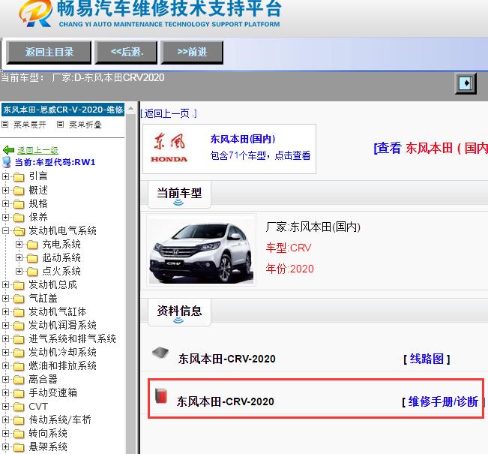Open the 维修手册/诊断 link
Image resolution: width=488 pixels, height=454 pixels.
tap(443, 401)
